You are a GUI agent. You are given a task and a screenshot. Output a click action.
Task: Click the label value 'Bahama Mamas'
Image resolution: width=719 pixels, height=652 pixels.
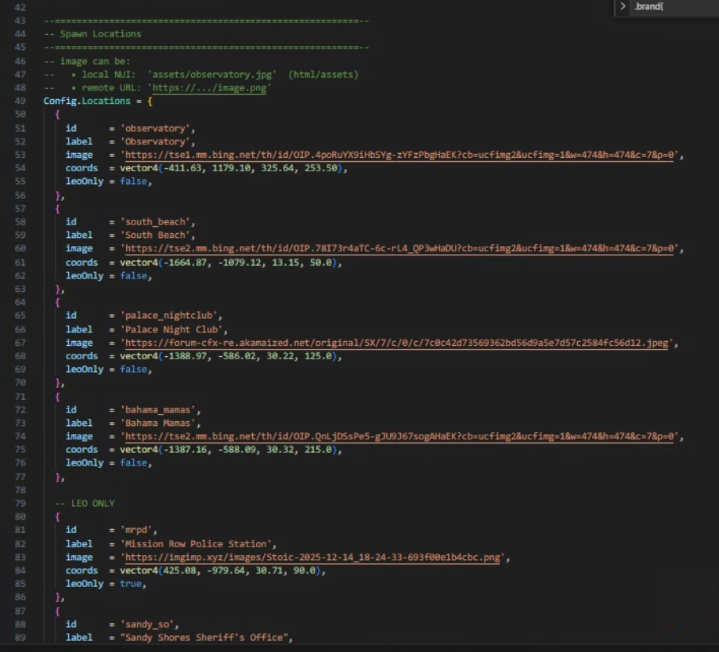tap(158, 423)
